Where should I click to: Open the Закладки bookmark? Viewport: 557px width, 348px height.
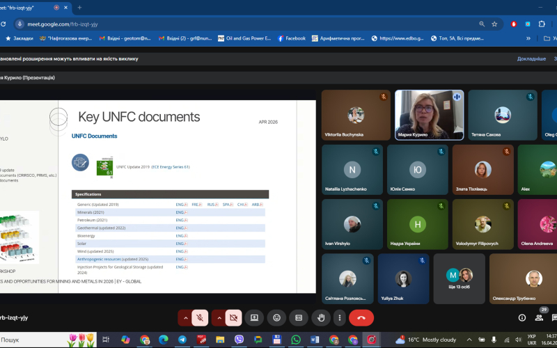(19, 38)
